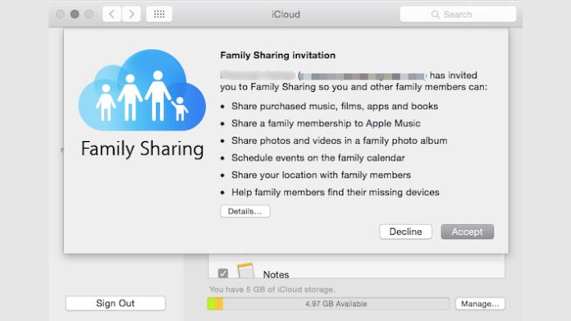
Task: Click 'Share a family membership to Apple Music'
Action: pyautogui.click(x=326, y=123)
